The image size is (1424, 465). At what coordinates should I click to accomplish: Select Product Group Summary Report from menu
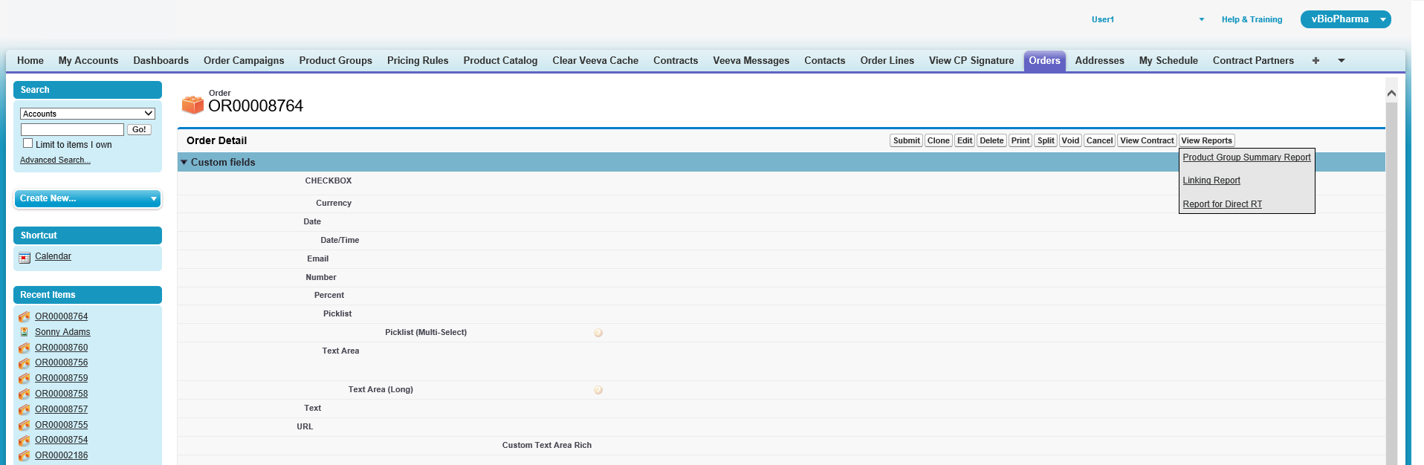pyautogui.click(x=1246, y=157)
